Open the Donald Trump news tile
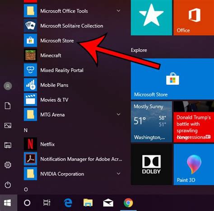This screenshot has width=214, height=211. tap(194, 122)
